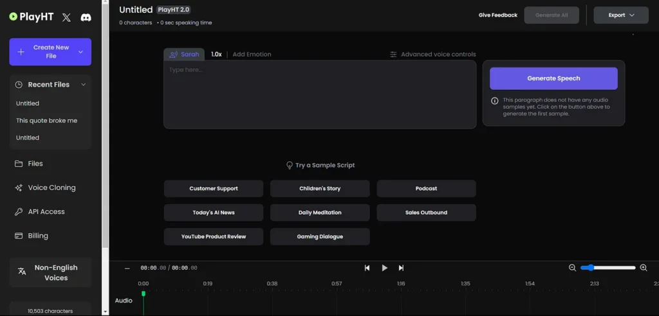Click the zoom out magnifier icon
Viewport: 659px width, 316px height.
point(572,268)
